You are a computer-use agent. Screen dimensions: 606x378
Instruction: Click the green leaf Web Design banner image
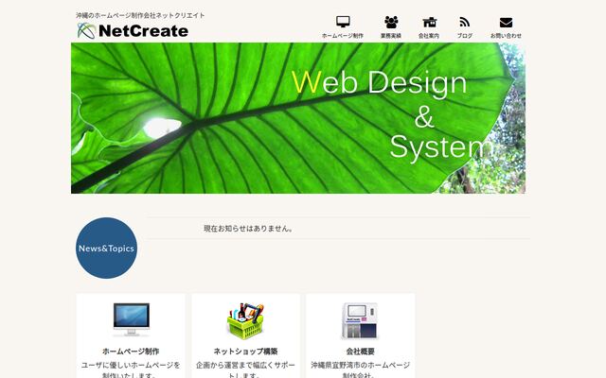tap(298, 118)
